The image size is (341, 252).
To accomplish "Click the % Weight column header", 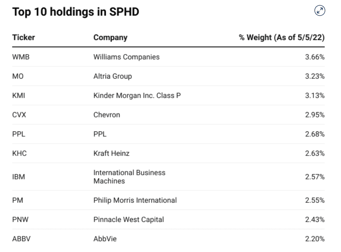I will pos(281,37).
